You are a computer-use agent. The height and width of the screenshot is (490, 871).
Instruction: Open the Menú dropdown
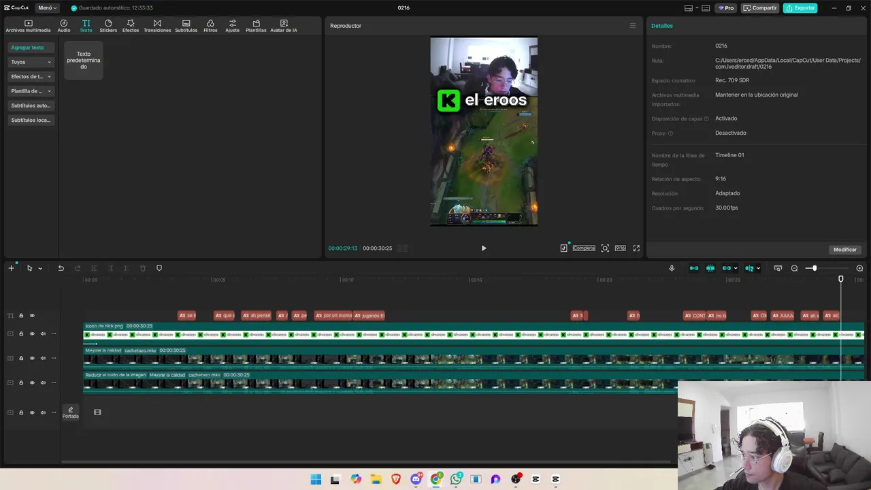click(47, 8)
